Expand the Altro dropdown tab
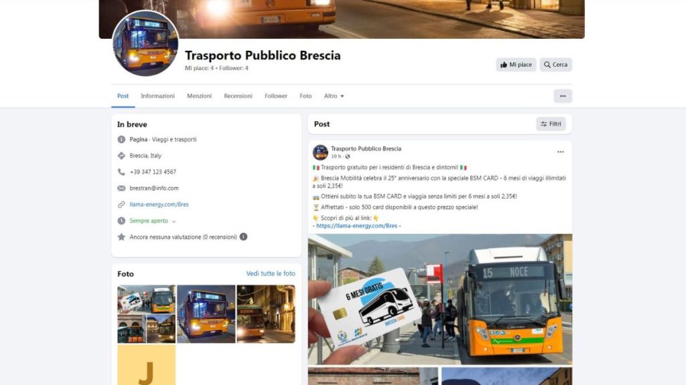 click(334, 96)
